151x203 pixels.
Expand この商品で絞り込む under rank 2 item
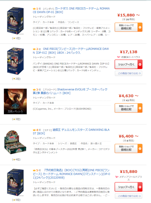click(128, 73)
